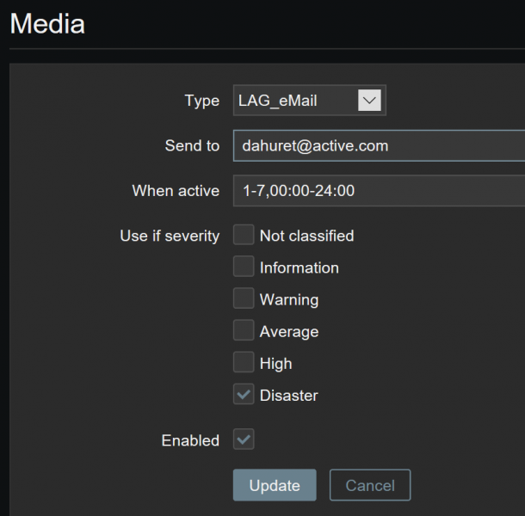
Task: Click the "Enabled" field label text
Action: point(190,440)
